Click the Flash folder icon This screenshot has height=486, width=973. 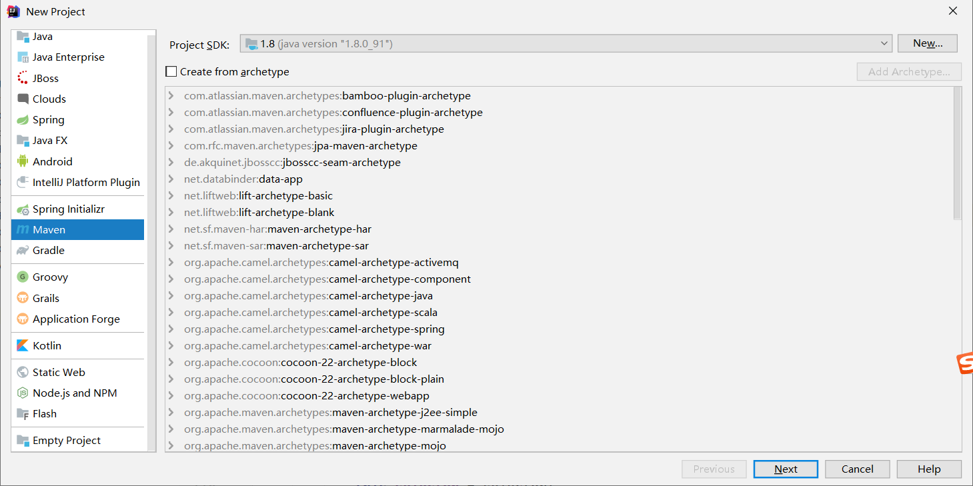pos(23,414)
